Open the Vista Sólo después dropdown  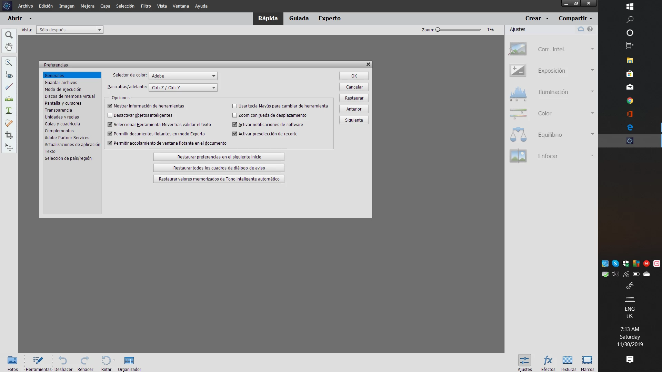pos(70,30)
